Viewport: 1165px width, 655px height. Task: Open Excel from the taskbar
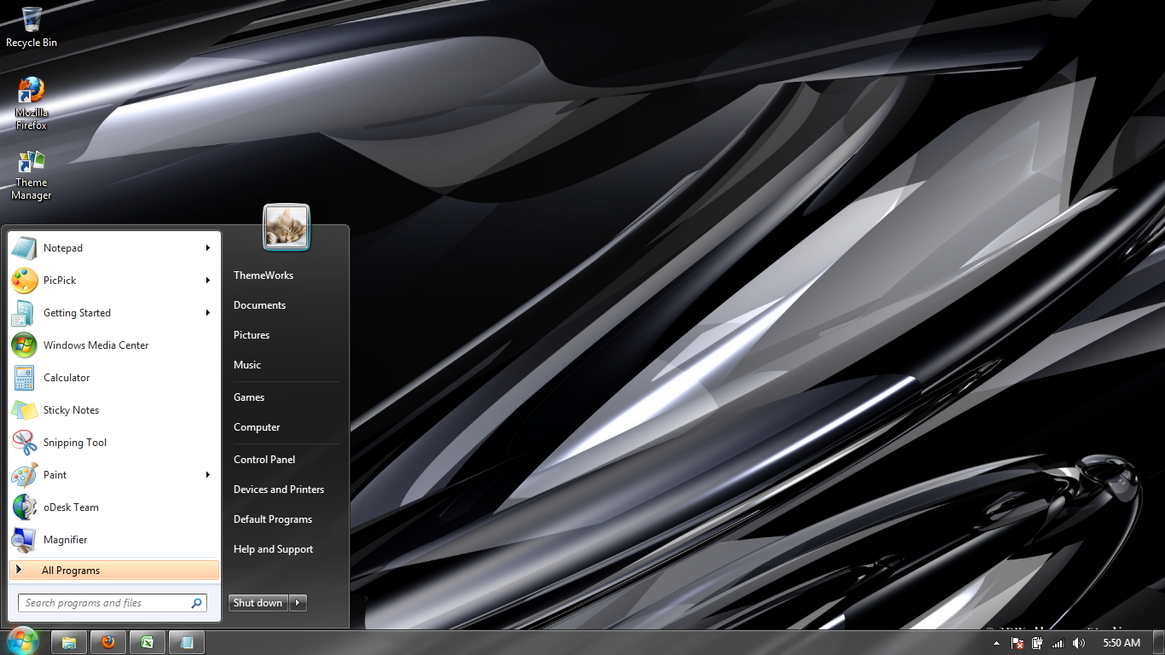[x=148, y=642]
